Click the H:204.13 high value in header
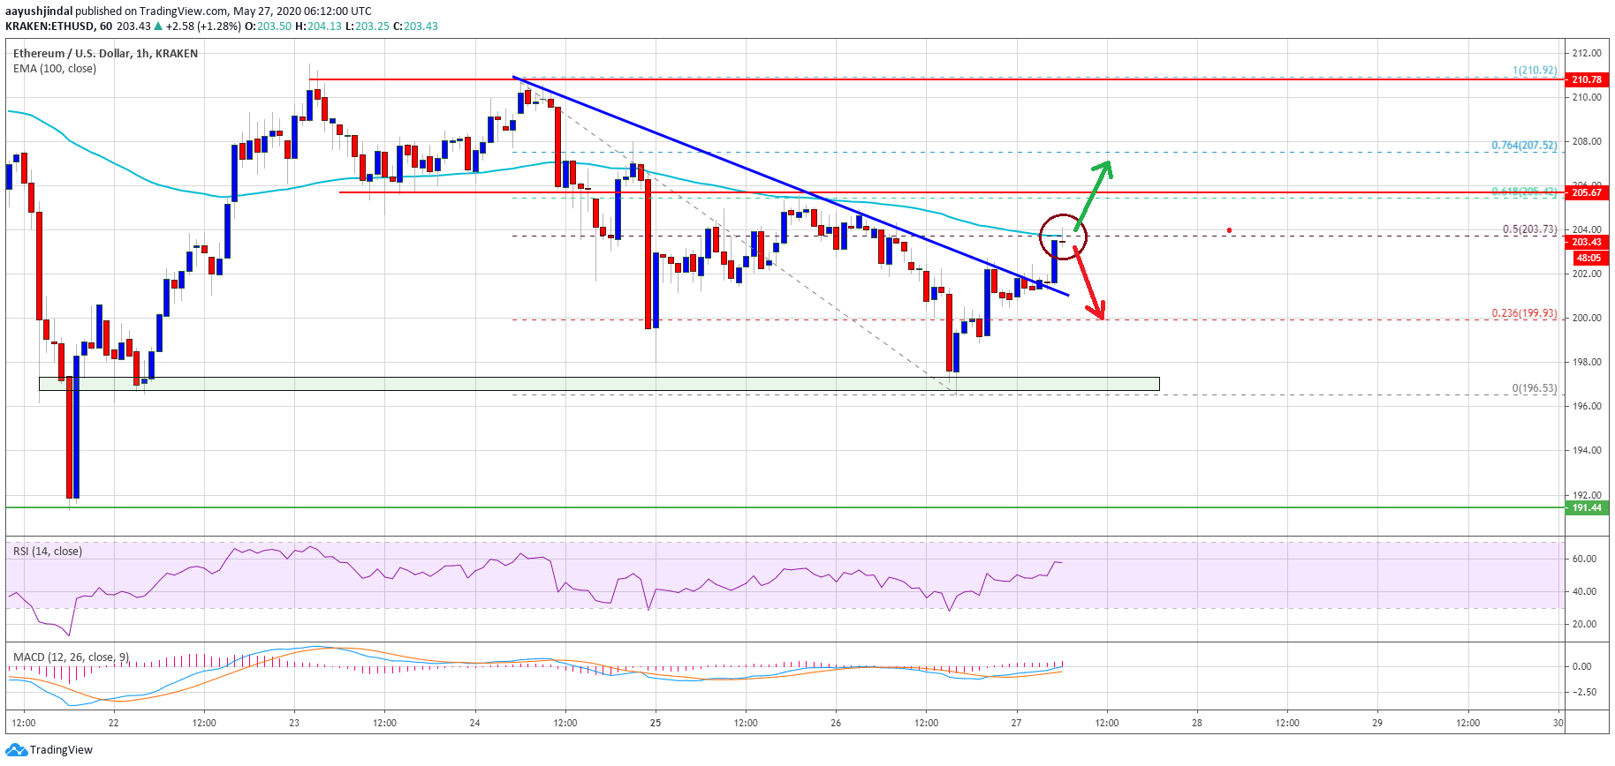This screenshot has width=1615, height=766. pyautogui.click(x=318, y=26)
